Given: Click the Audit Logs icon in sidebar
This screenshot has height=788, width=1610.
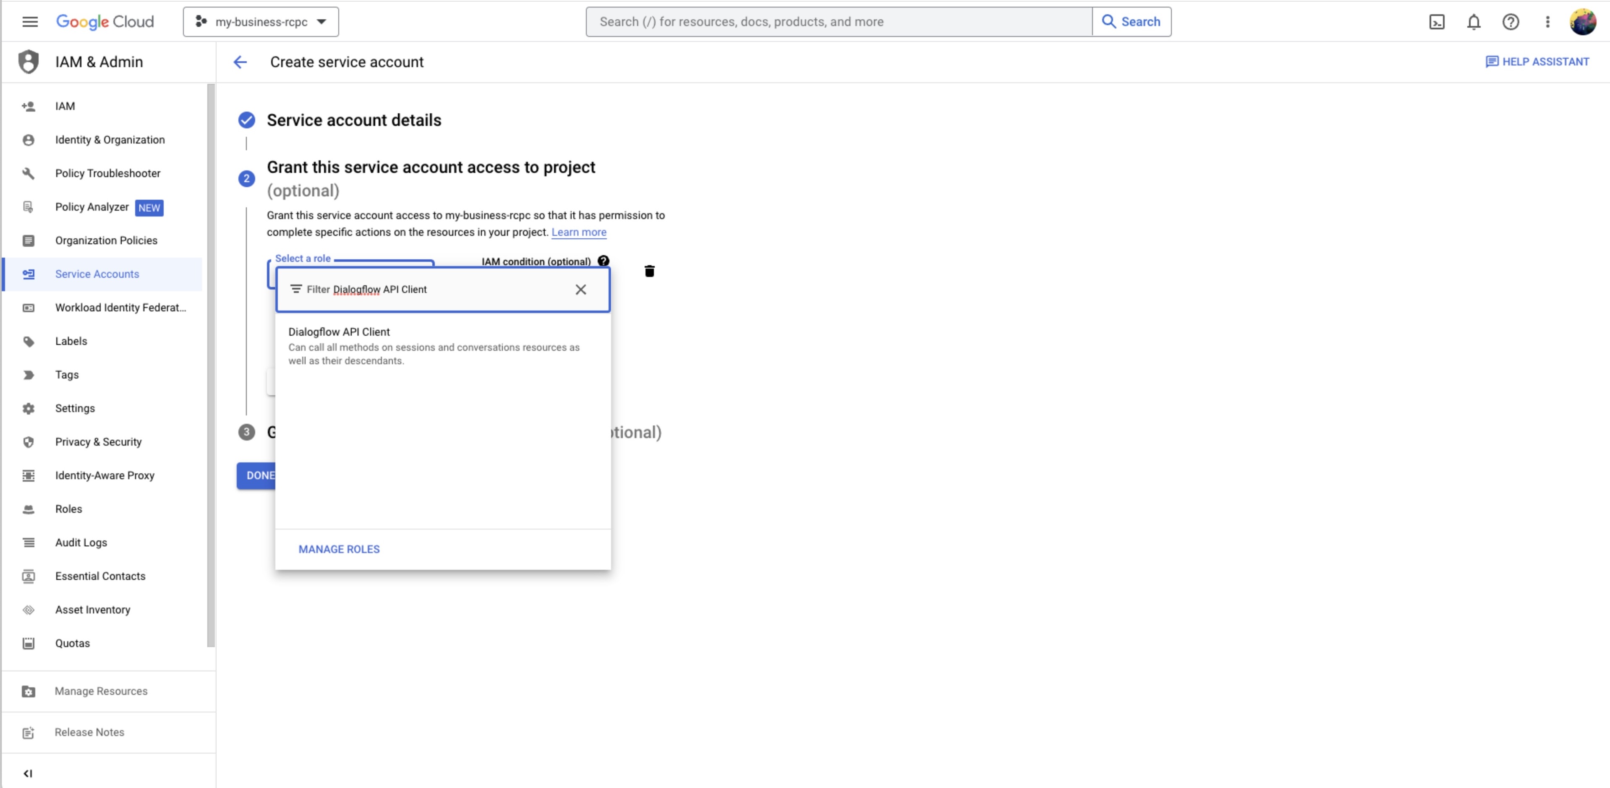Looking at the screenshot, I should click(28, 542).
